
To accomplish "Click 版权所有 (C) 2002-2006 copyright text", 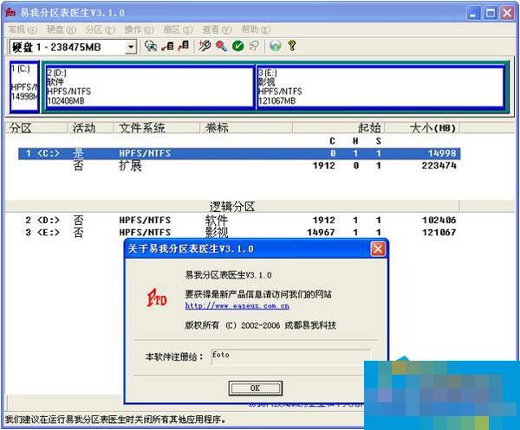I will click(260, 325).
